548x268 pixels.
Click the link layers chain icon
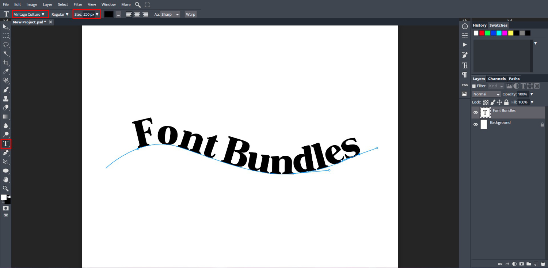(500, 264)
